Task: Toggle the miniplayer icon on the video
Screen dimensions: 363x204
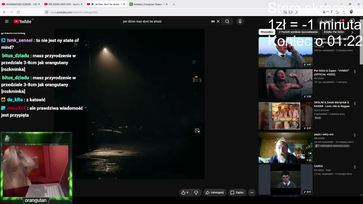Action: tap(197, 130)
